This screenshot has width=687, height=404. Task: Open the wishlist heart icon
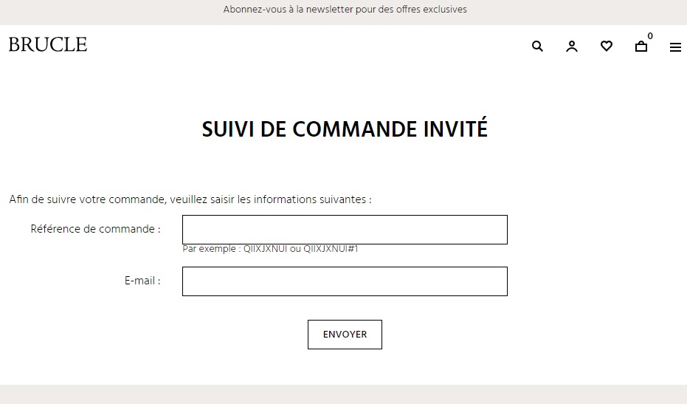[607, 47]
